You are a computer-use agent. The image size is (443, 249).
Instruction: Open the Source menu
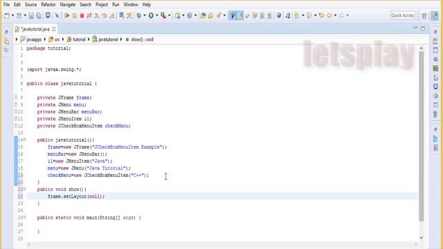30,5
